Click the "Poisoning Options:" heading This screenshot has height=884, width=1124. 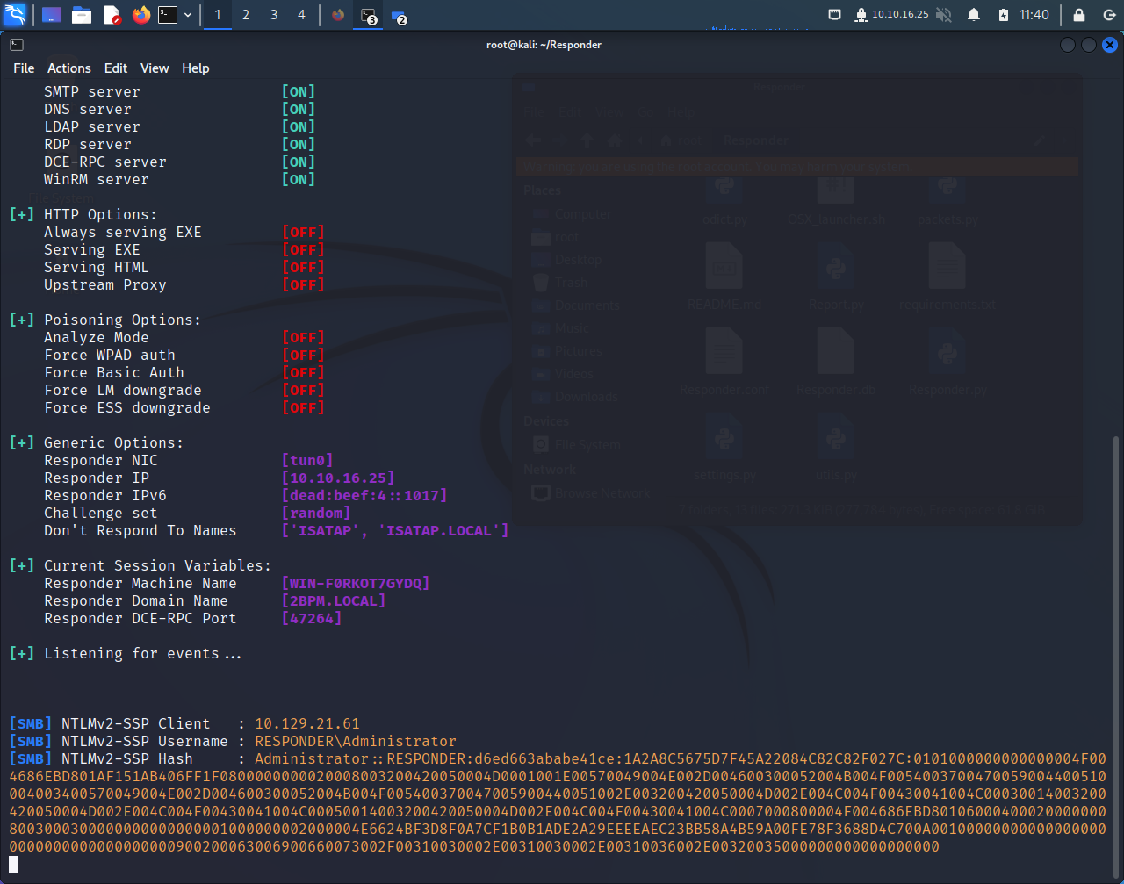point(123,320)
